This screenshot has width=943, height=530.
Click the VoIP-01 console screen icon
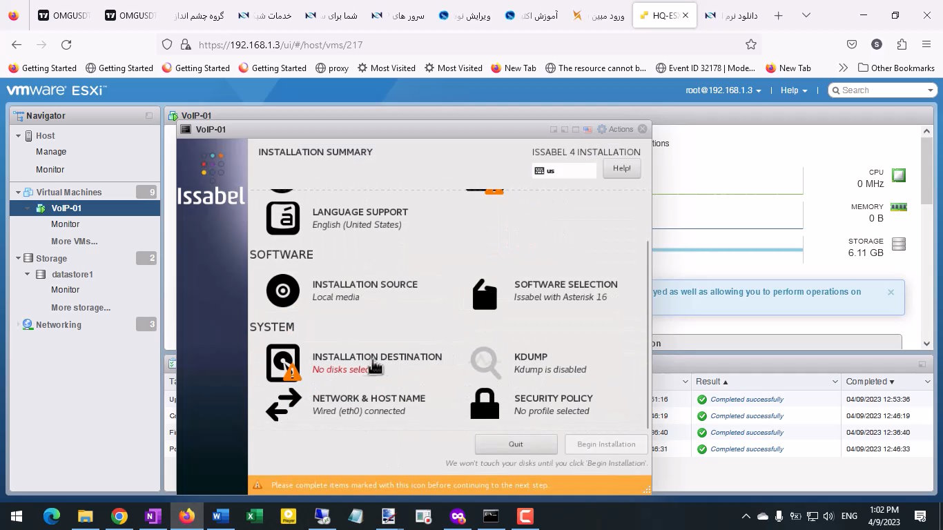pyautogui.click(x=186, y=129)
